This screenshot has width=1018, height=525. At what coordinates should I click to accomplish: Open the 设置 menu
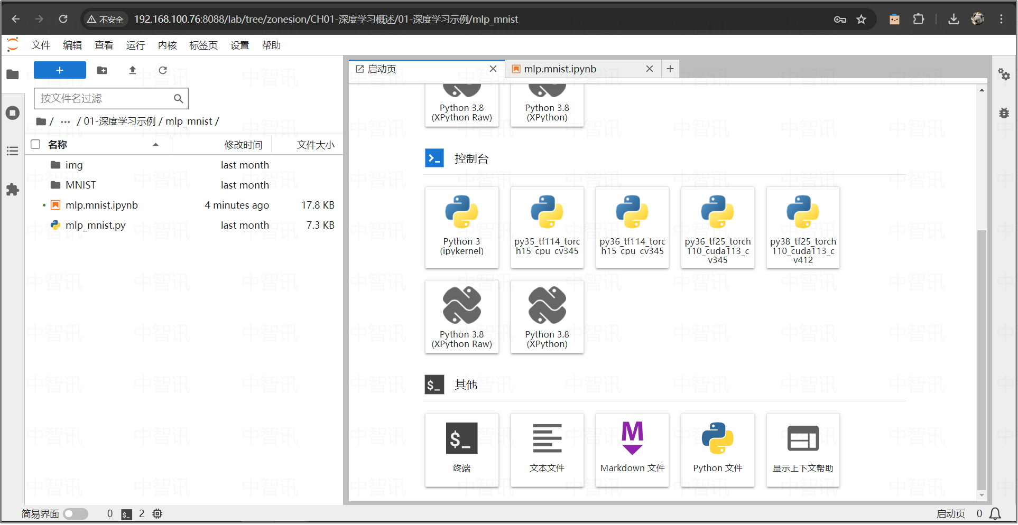239,45
